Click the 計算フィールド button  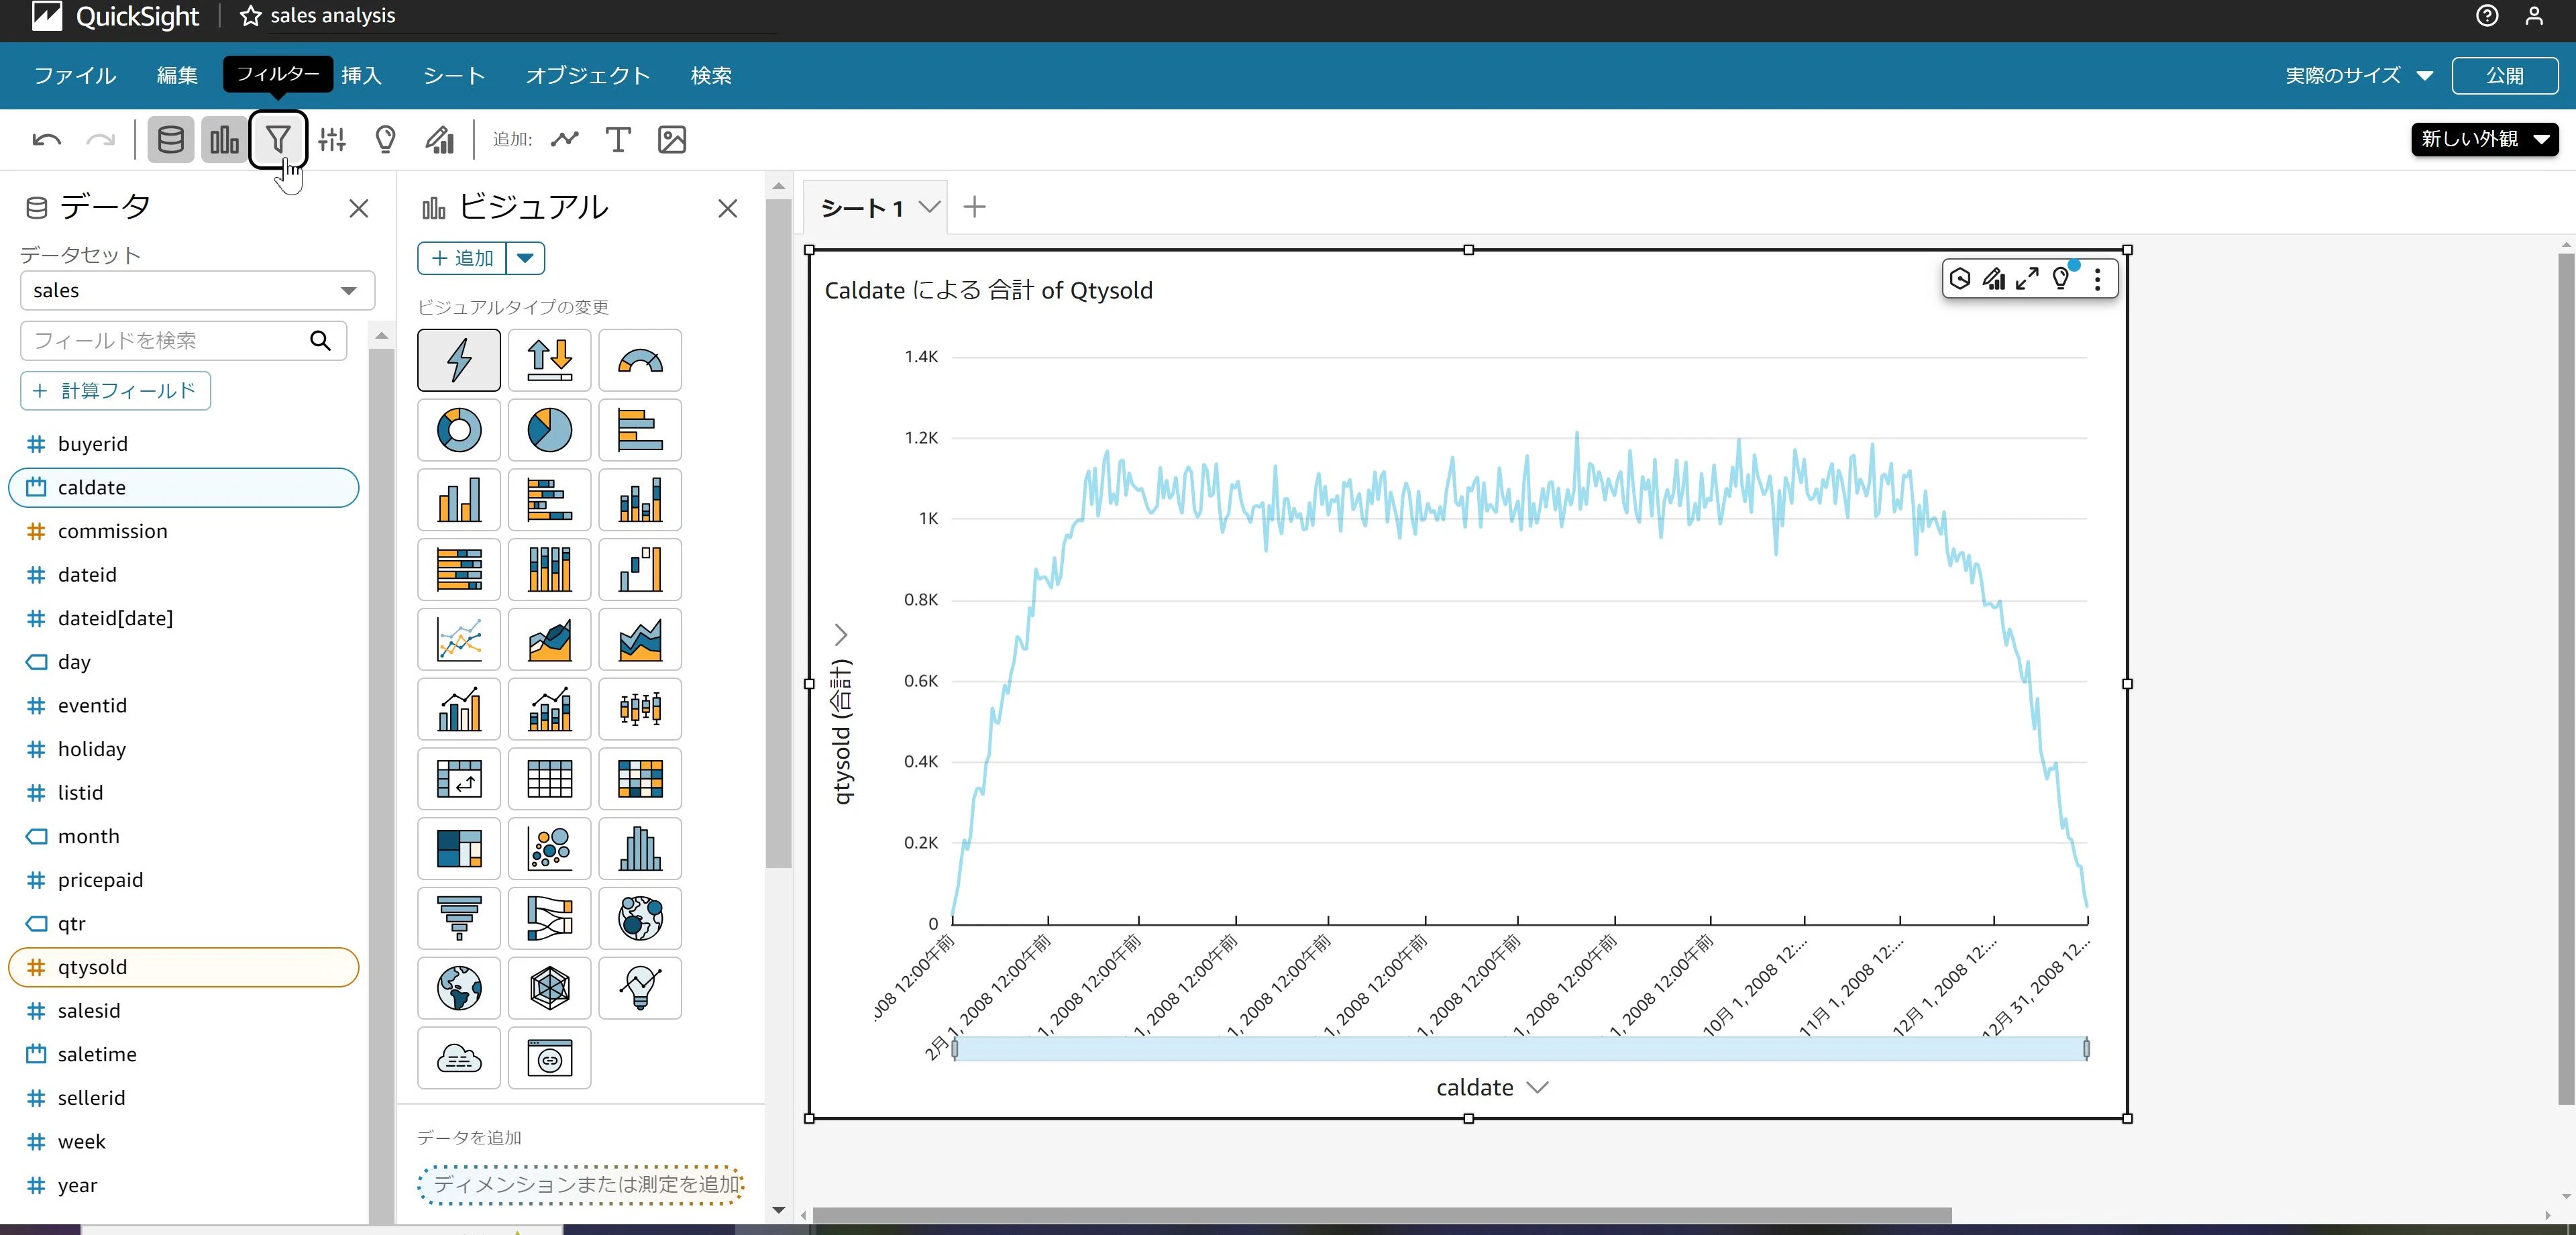[x=115, y=391]
